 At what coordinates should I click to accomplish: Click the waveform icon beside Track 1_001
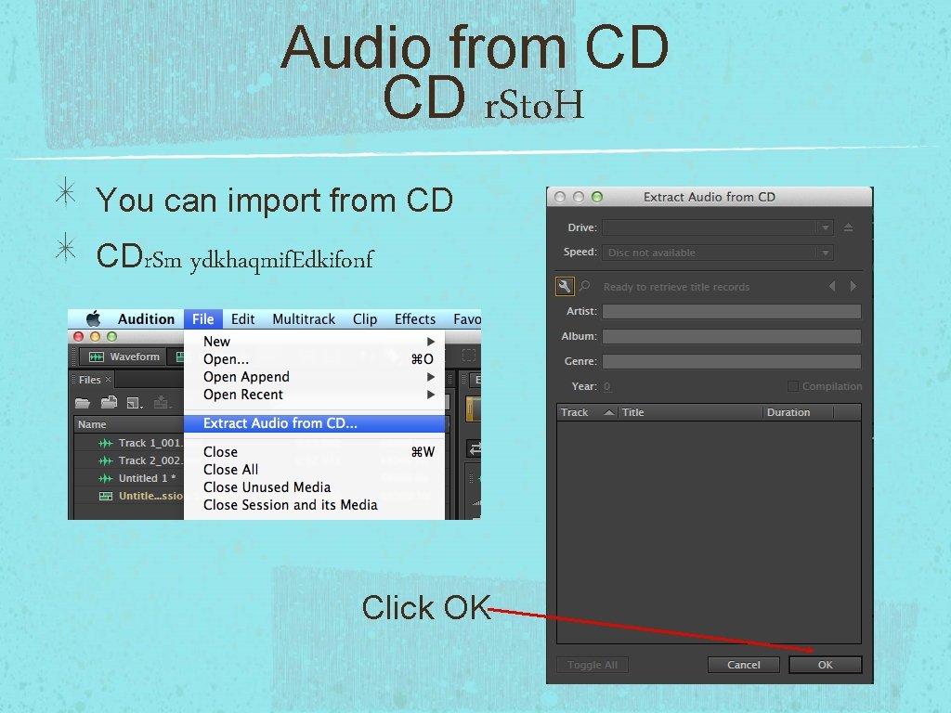(106, 443)
